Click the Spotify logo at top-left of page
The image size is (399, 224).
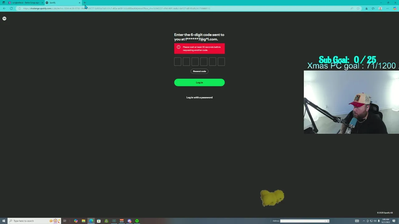click(x=4, y=19)
